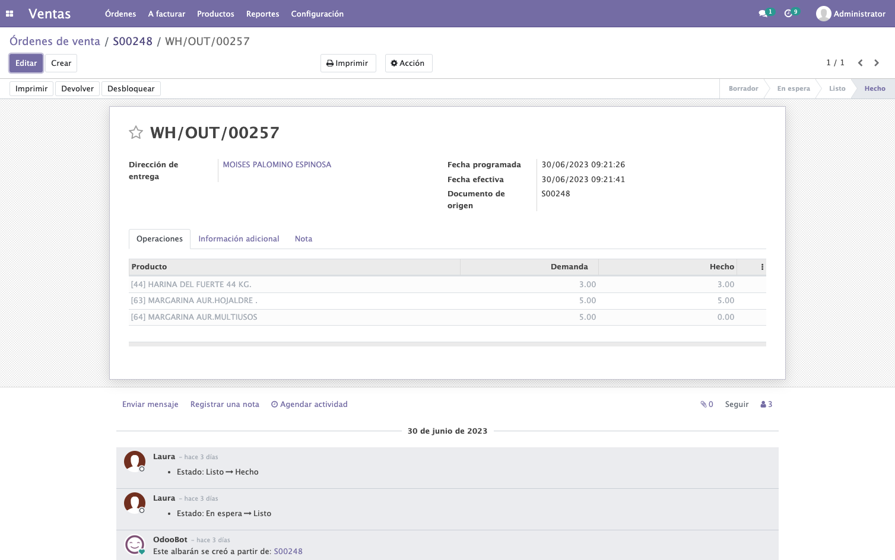The height and width of the screenshot is (560, 895).
Task: Click the Editar button
Action: 26,63
